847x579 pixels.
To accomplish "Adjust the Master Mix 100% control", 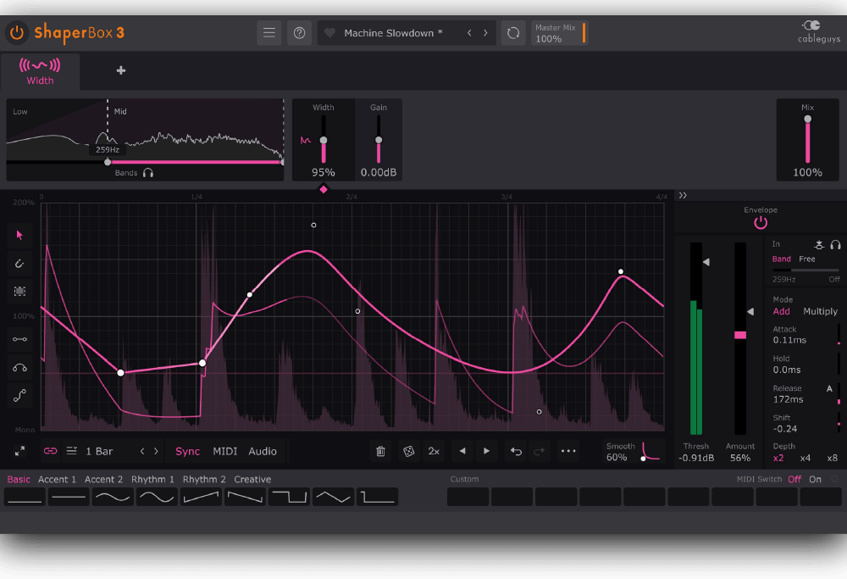I will 560,33.
